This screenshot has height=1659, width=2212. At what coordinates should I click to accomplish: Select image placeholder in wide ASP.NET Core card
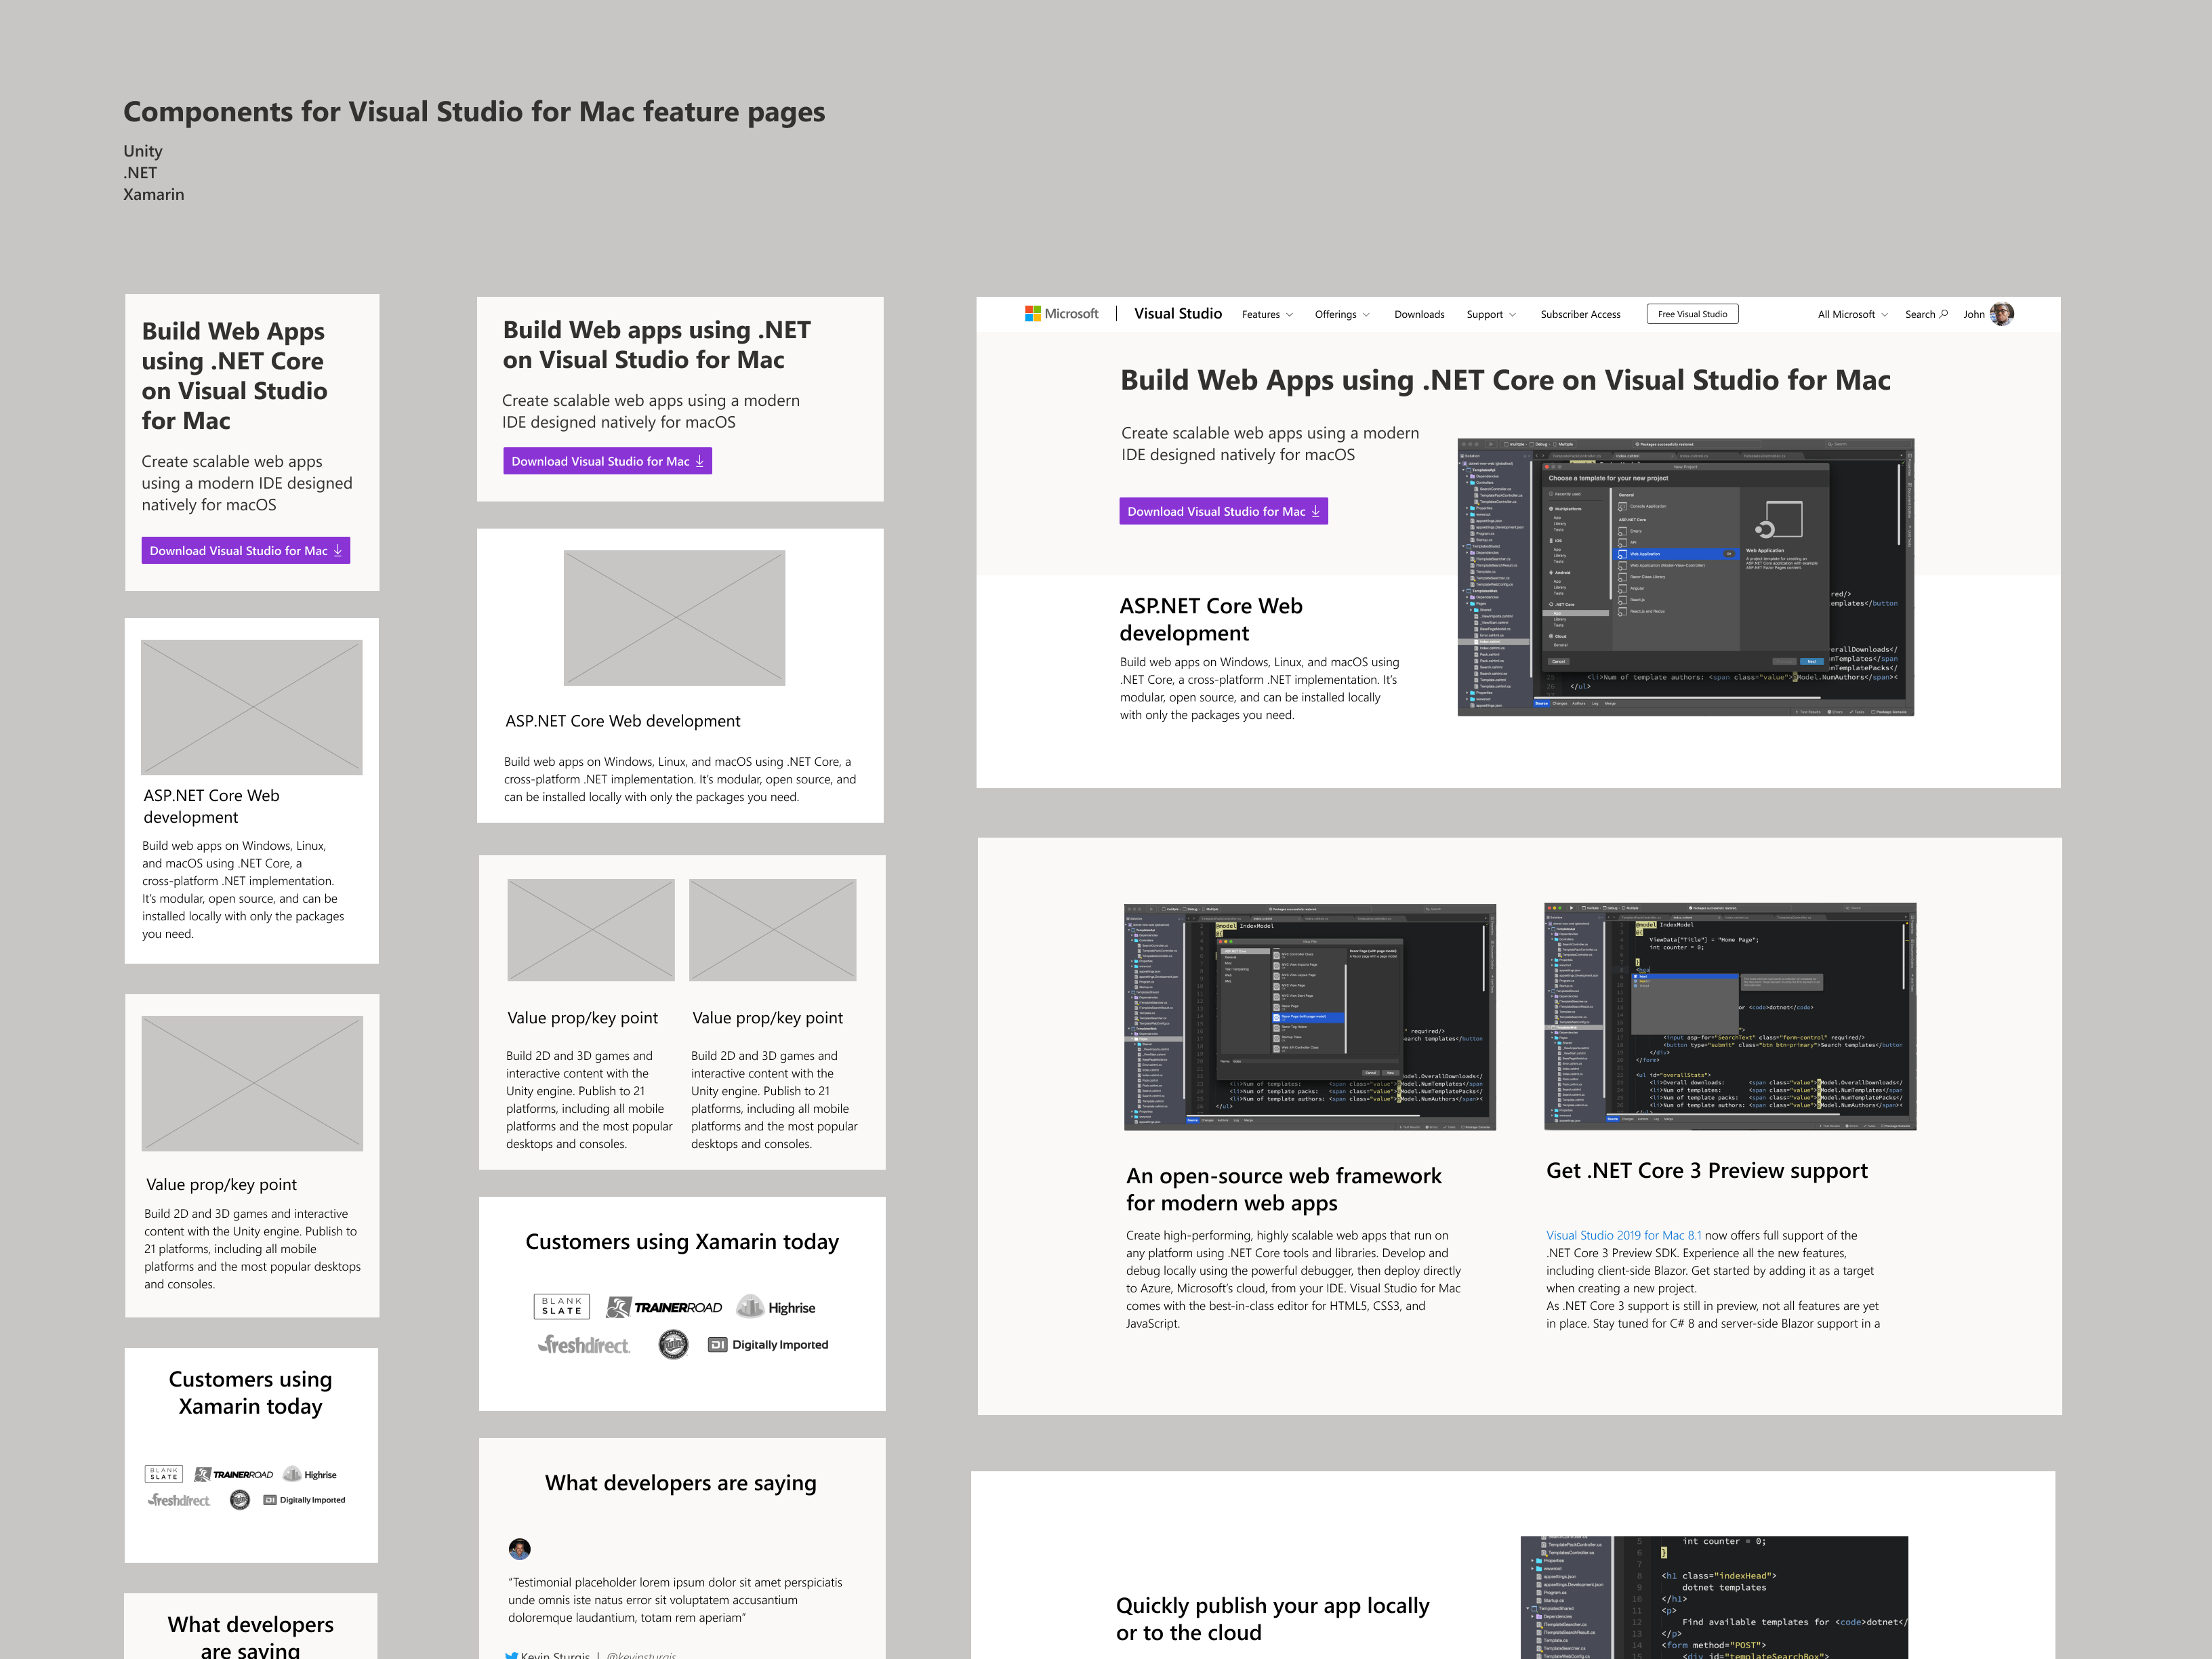pos(674,618)
